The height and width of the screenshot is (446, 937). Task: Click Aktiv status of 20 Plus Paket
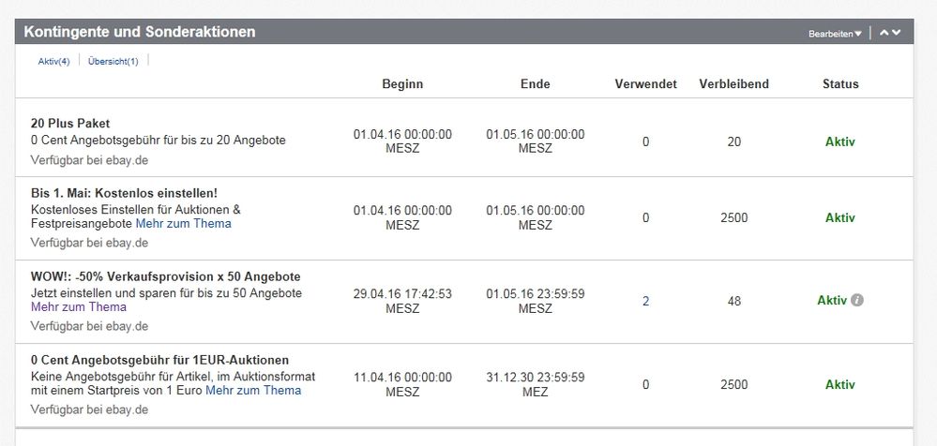tap(839, 142)
